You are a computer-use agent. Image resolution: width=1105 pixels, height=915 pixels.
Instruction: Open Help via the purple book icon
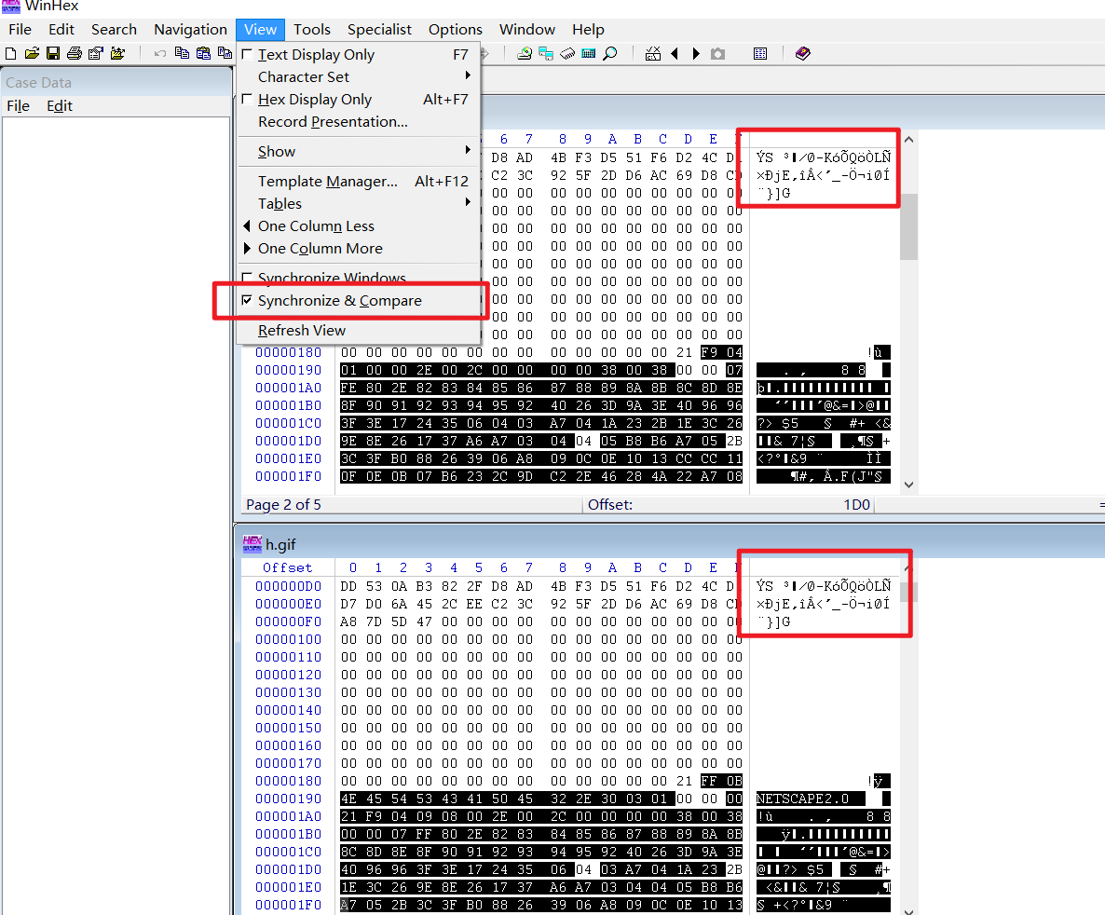coord(803,53)
